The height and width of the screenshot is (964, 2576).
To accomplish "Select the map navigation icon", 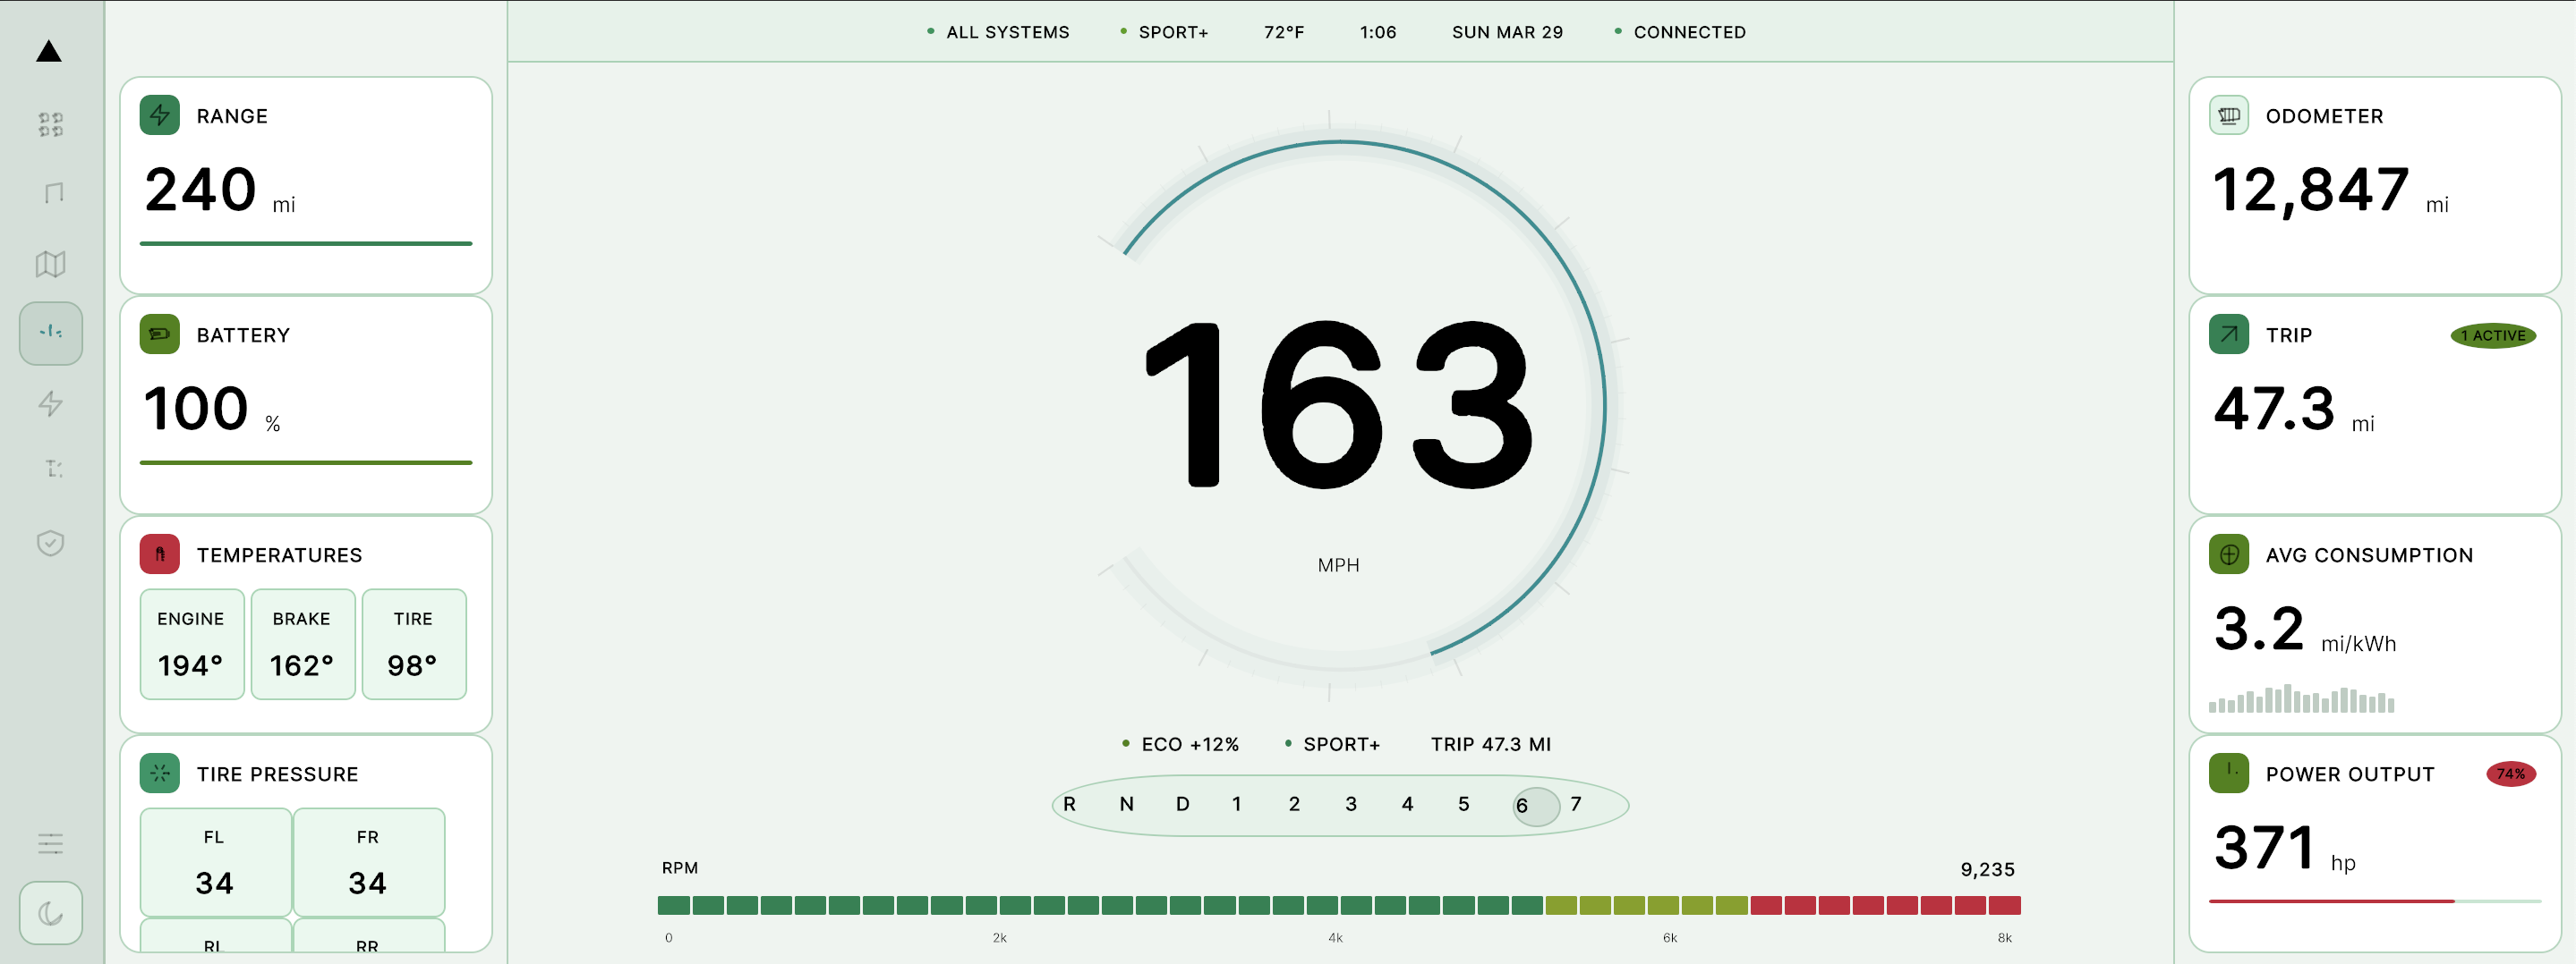I will (x=50, y=264).
